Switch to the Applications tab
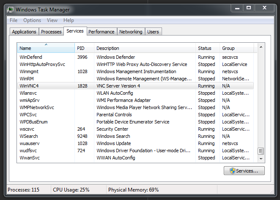Viewport: 280px width, 200px height. click(x=24, y=32)
